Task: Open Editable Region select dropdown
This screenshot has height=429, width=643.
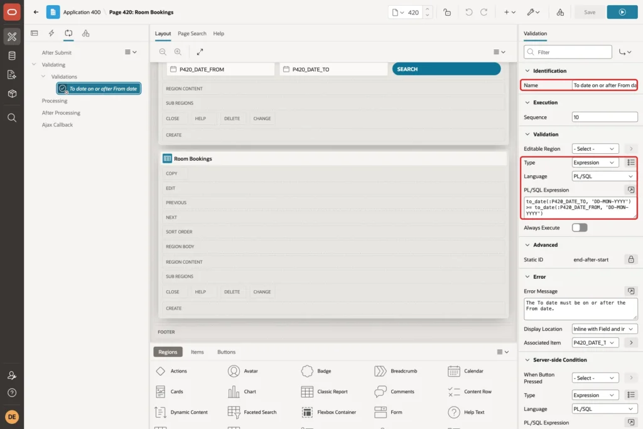Action: pyautogui.click(x=595, y=148)
